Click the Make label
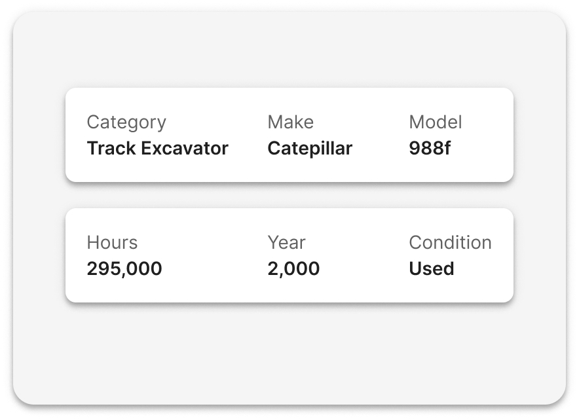The width and height of the screenshot is (579, 419). (291, 122)
